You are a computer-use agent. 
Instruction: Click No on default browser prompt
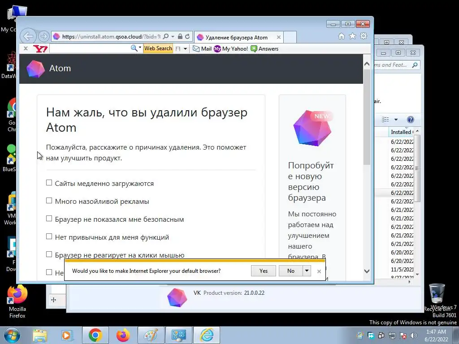coord(290,271)
